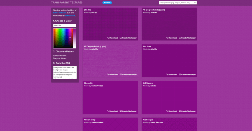Click wallpaper icon on 45 Degree Fabric (Dark)
252x131 pixels.
tap(180, 38)
